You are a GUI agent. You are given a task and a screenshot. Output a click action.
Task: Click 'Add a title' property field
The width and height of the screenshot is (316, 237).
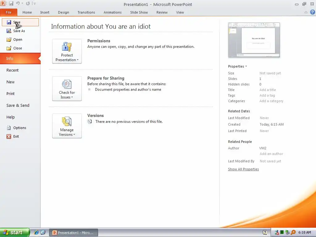pyautogui.click(x=268, y=90)
